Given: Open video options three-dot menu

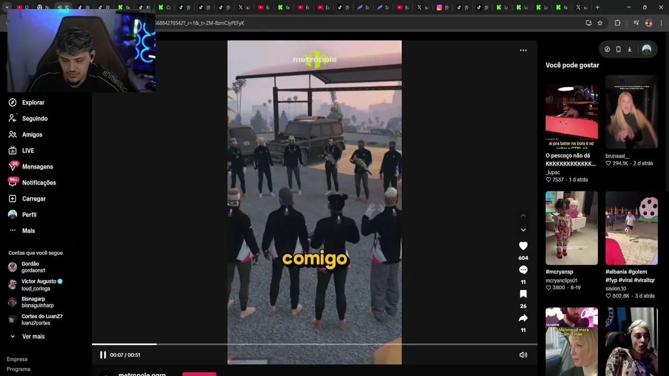Looking at the screenshot, I should pos(523,51).
